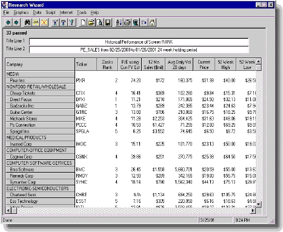Select the Gadzooks Inc row header
283x232 pixels.
coord(40,106)
